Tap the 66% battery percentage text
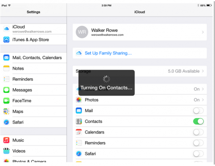Viewport: 215px width, 166px height. click(x=203, y=6)
